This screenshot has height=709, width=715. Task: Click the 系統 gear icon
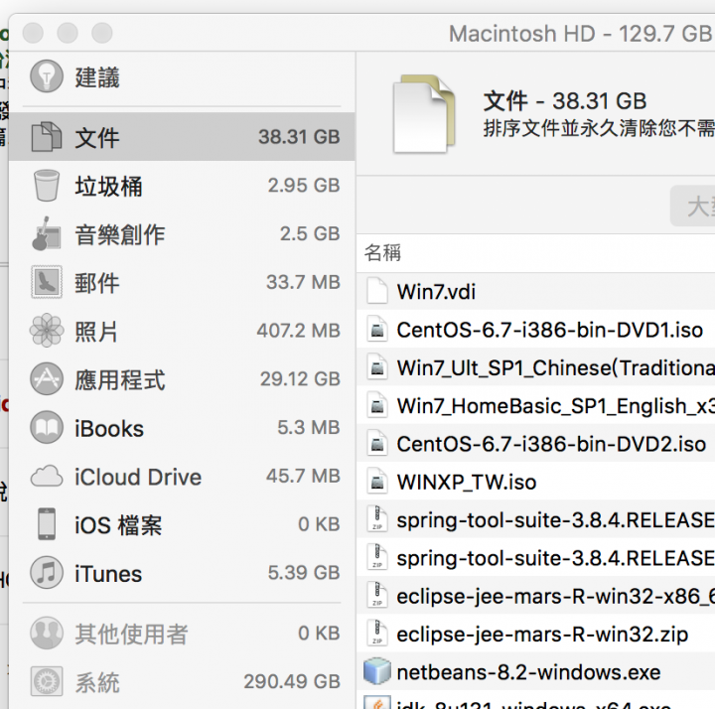coord(47,681)
